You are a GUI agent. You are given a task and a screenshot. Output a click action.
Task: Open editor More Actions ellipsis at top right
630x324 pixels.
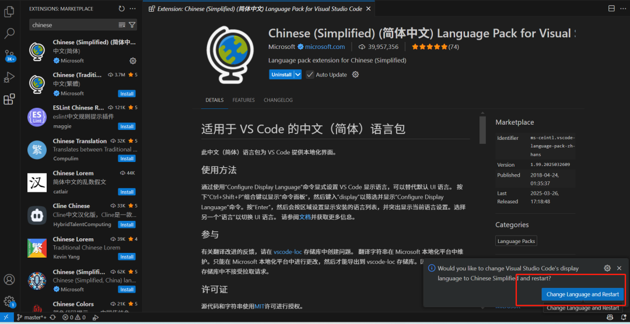click(x=623, y=8)
